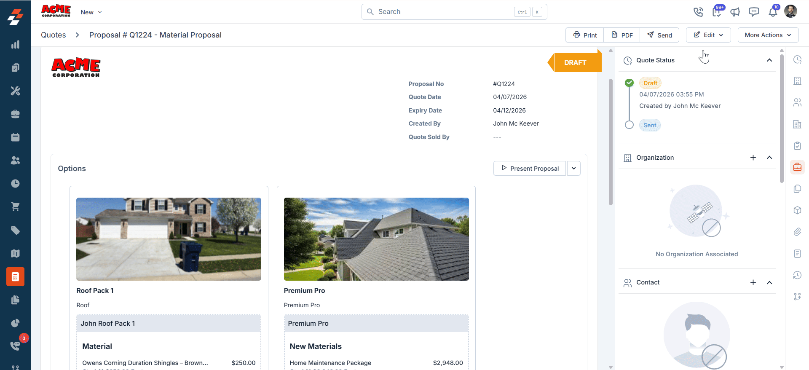Screen dimensions: 809x370
Task: Open the map icon in left sidebar
Action: click(15, 253)
